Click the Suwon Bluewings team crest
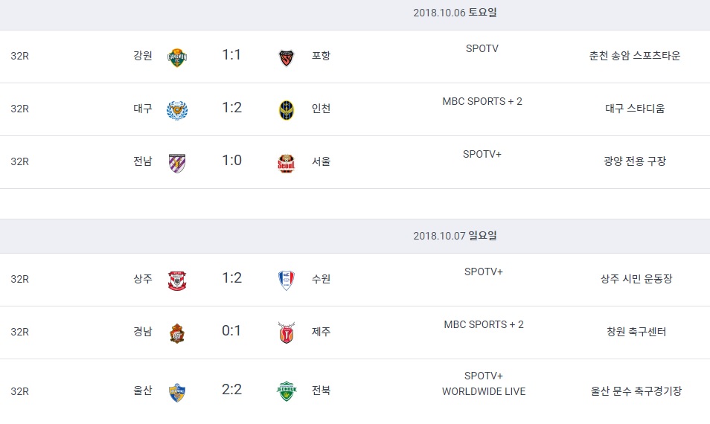This screenshot has width=710, height=424. 287,280
